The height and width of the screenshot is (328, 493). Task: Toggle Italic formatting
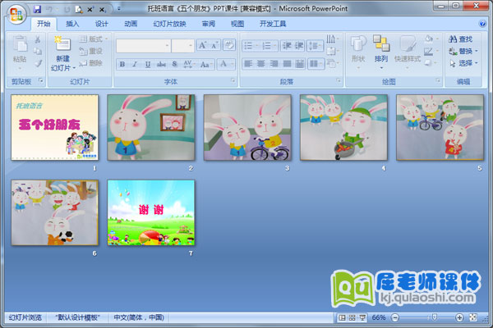pyautogui.click(x=135, y=64)
